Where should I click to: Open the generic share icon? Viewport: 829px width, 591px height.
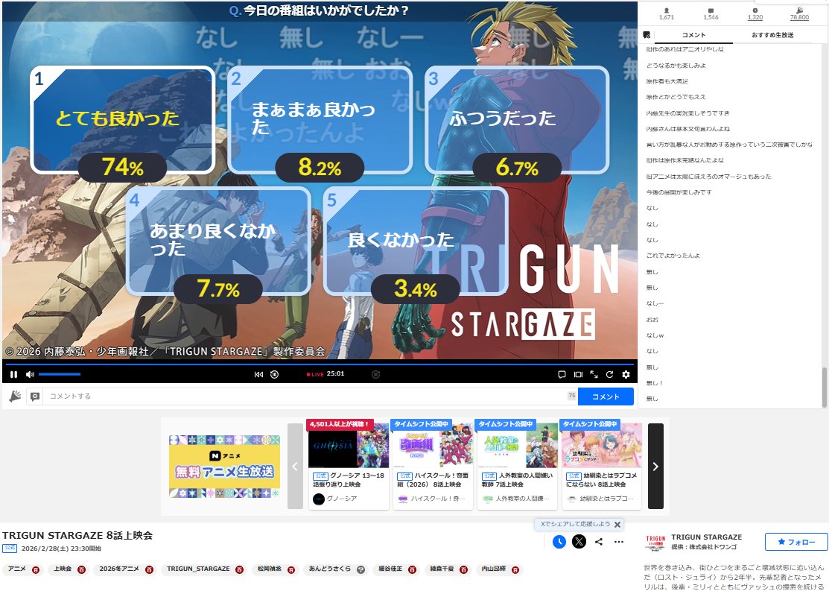(600, 542)
